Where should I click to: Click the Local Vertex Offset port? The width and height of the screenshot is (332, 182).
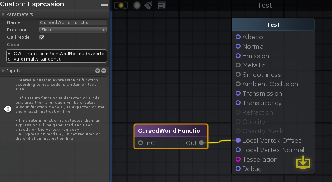(238, 140)
